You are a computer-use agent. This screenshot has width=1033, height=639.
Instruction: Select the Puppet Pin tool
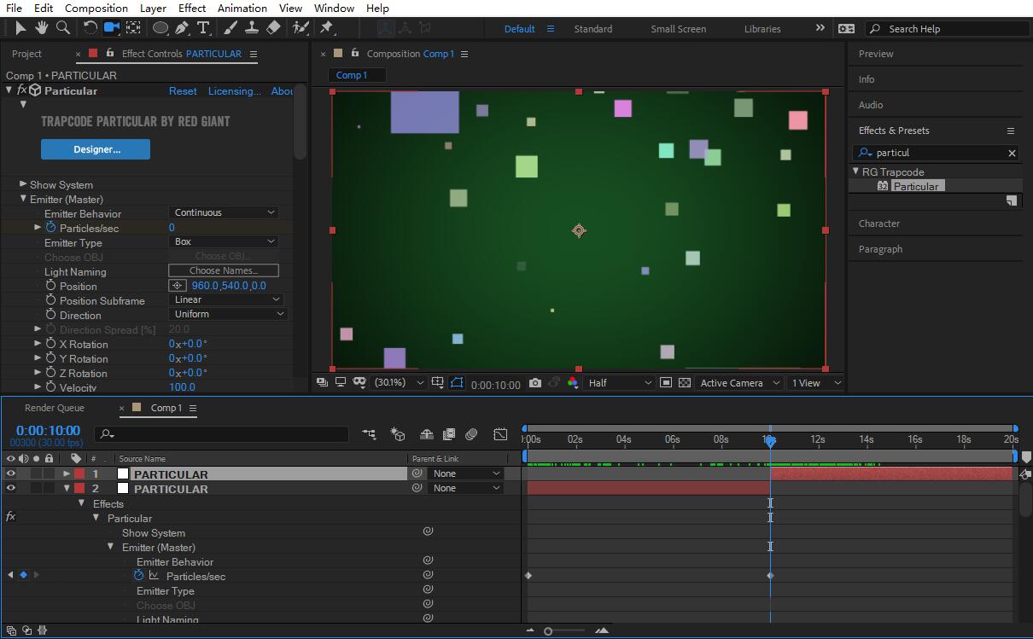pos(327,28)
